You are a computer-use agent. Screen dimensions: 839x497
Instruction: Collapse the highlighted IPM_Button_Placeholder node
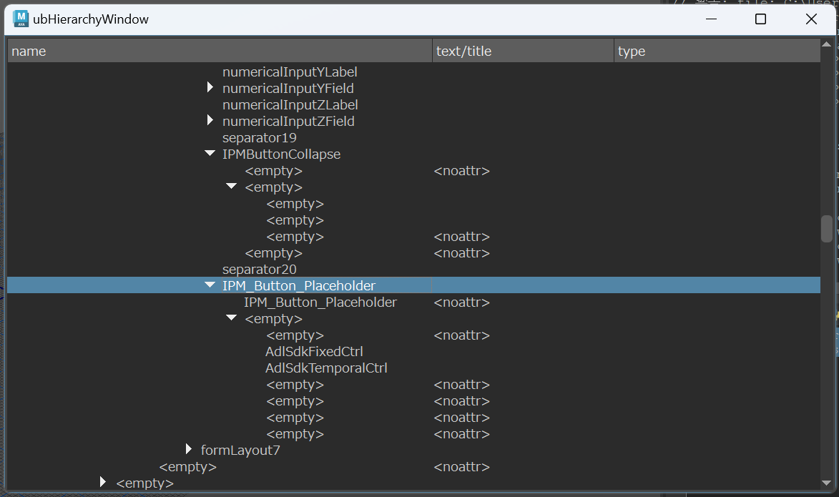210,285
